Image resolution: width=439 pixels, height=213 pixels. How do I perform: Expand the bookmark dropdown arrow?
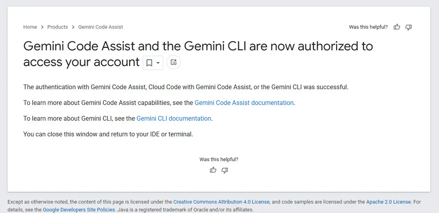pos(158,63)
